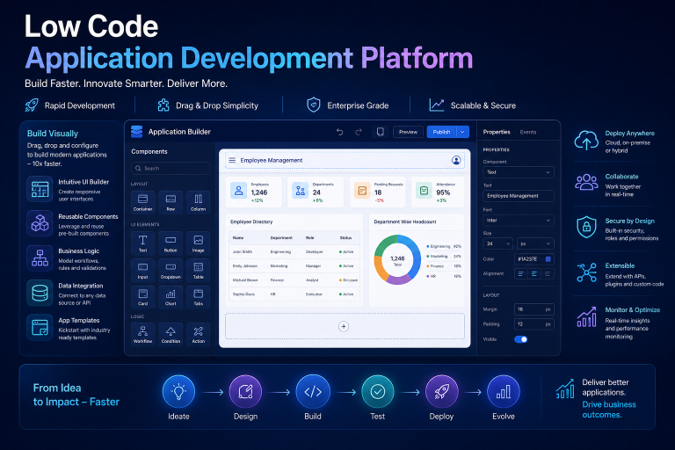
Task: Click the Publish button
Action: 442,132
